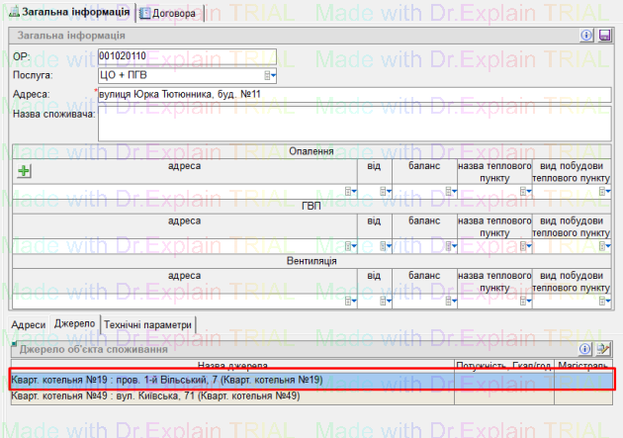Viewport: 623px width, 438px height.
Task: Click the save icon in Загальна інформація header
Action: 604,36
